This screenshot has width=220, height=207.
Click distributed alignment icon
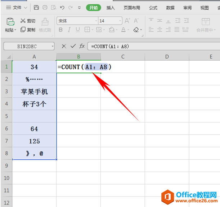pyautogui.click(x=185, y=30)
